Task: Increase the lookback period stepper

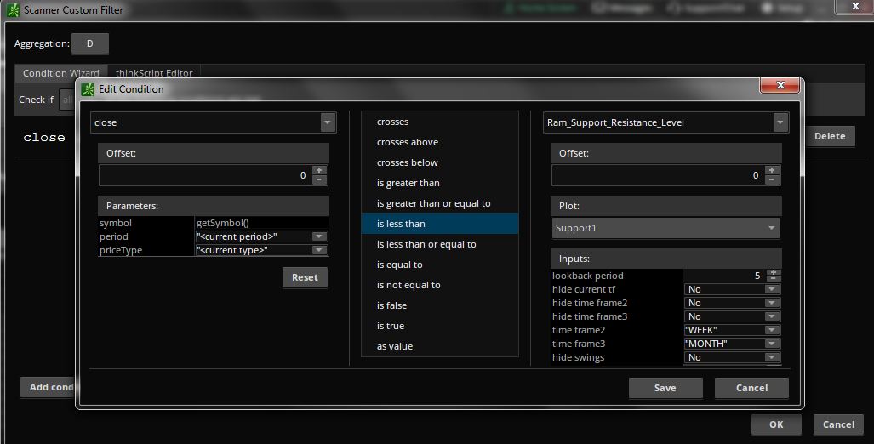Action: point(773,272)
